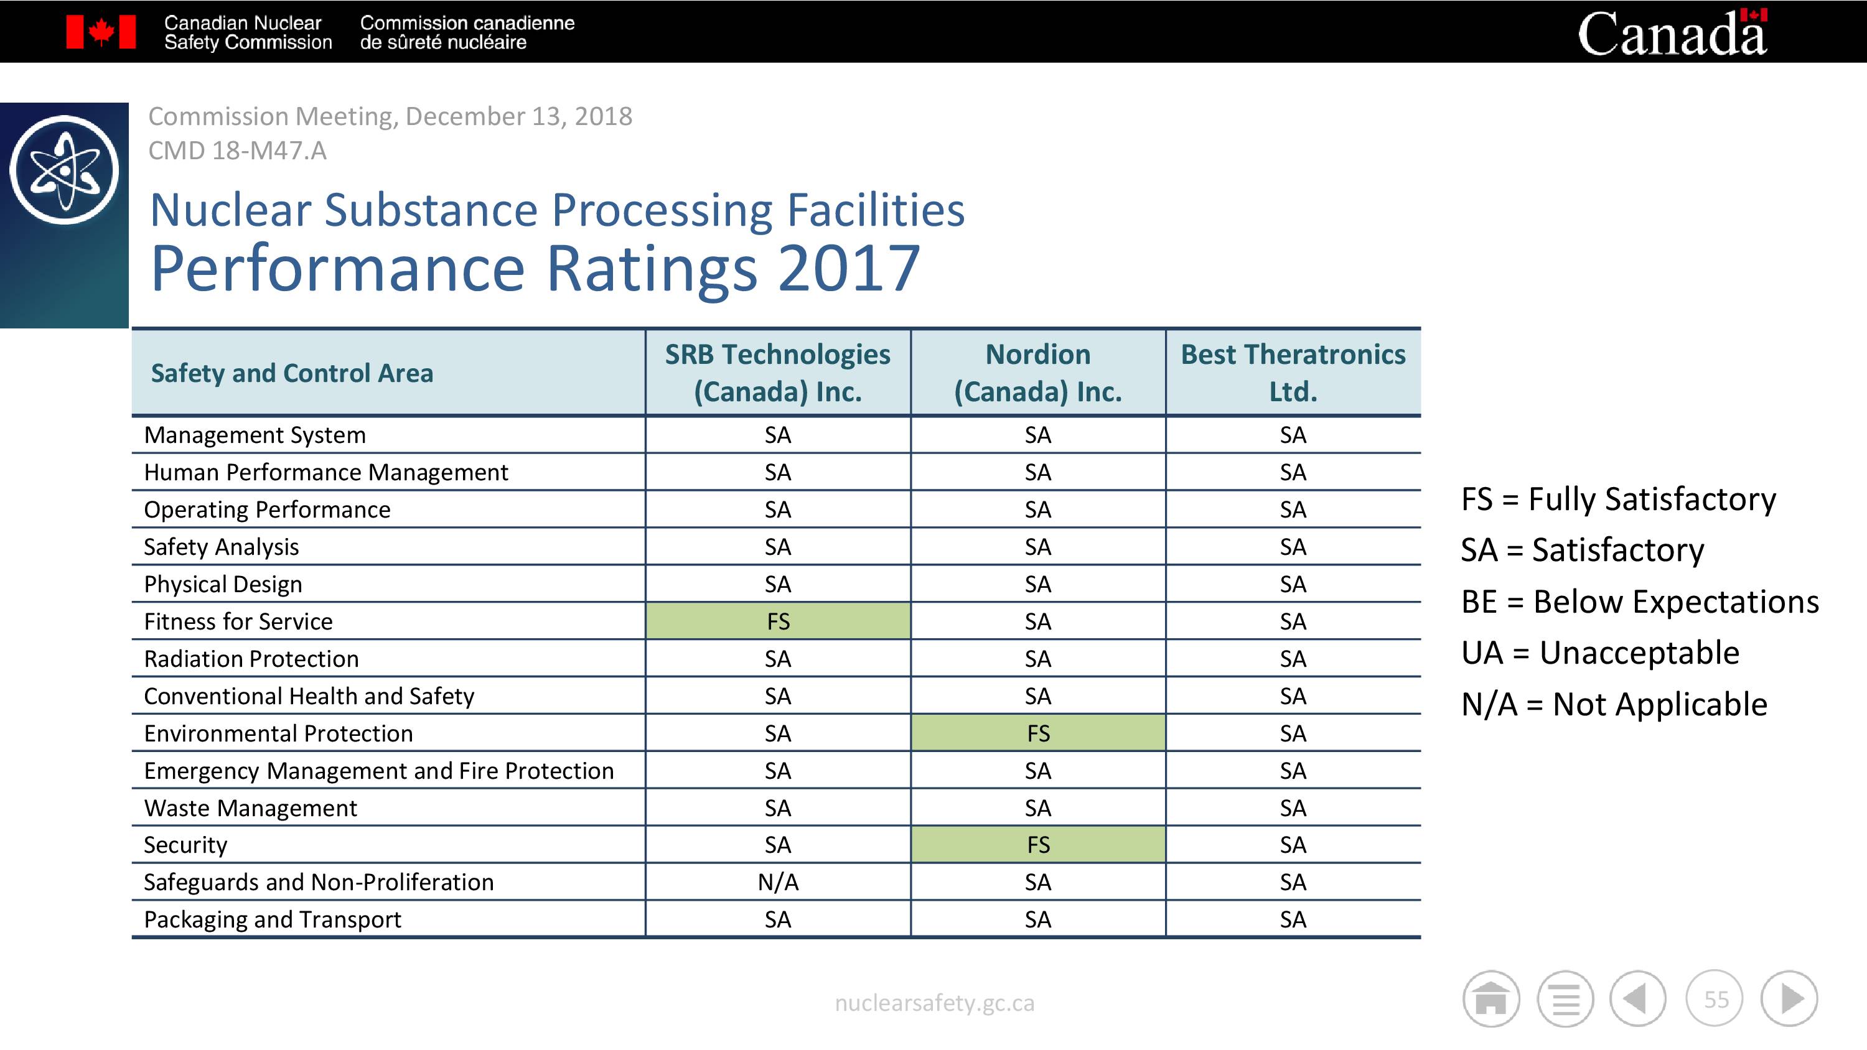
Task: Click the slide number 55 indicator
Action: click(1715, 998)
